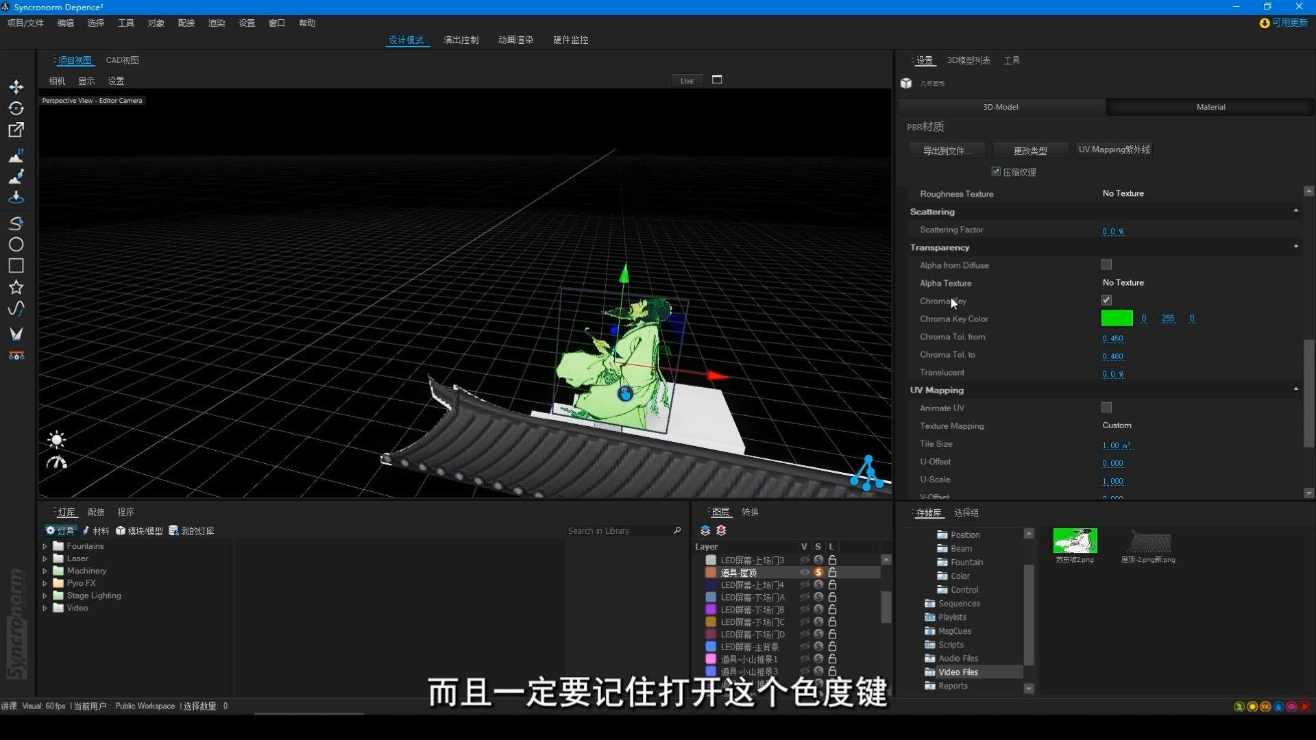Viewport: 1316px width, 740px height.
Task: Select the star shape tool
Action: point(16,287)
